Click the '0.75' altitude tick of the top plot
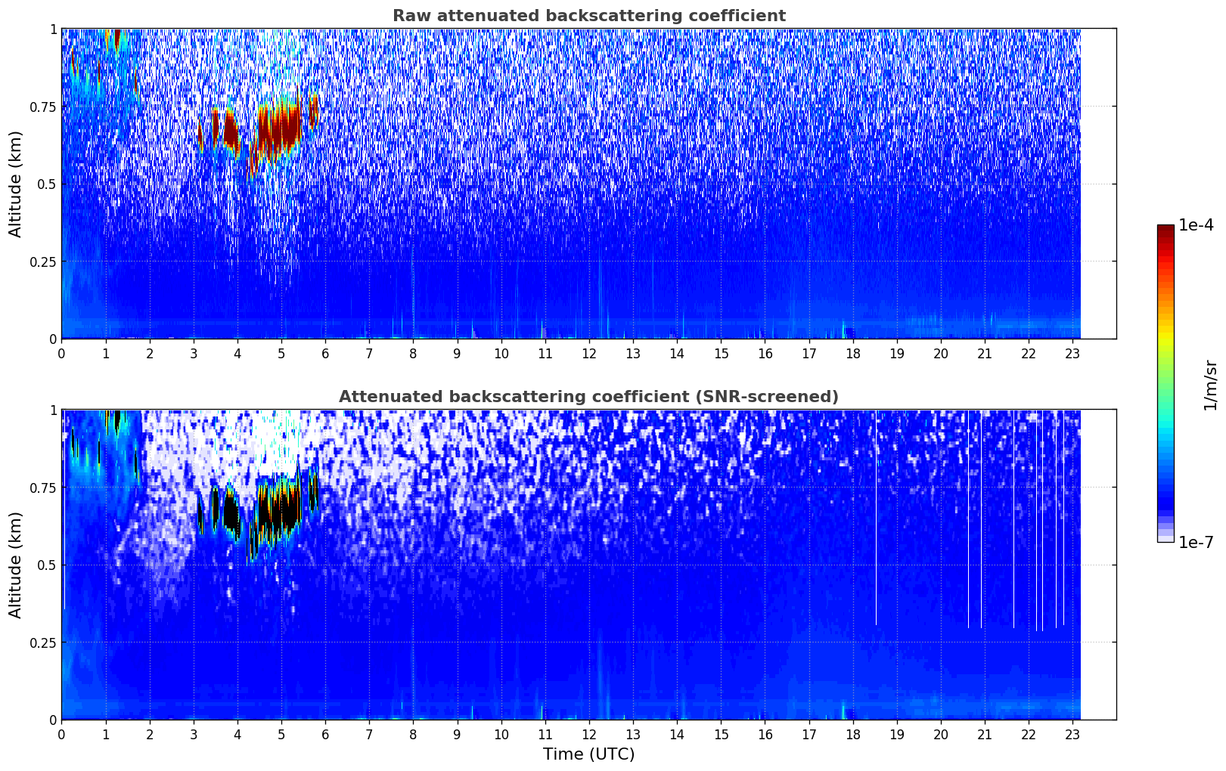 click(44, 107)
